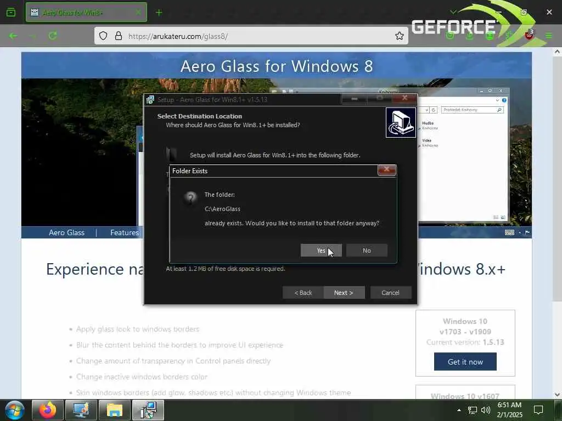The image size is (562, 421).
Task: Open the computer monitor taskbar icon
Action: click(81, 410)
